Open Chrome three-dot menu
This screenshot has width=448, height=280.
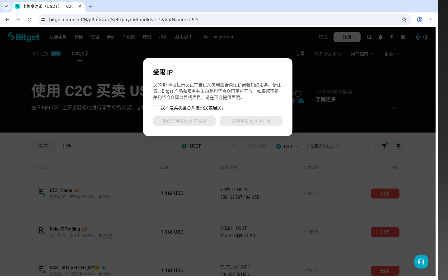pos(431,20)
